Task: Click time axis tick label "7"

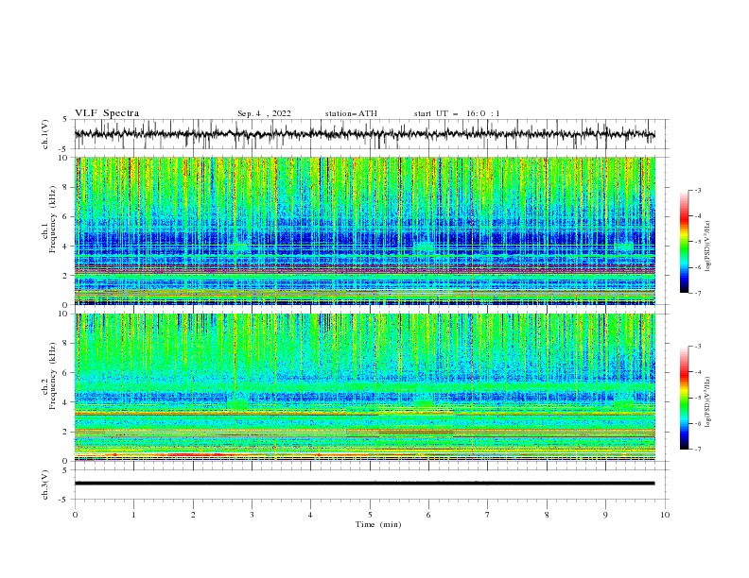Action: 488,515
